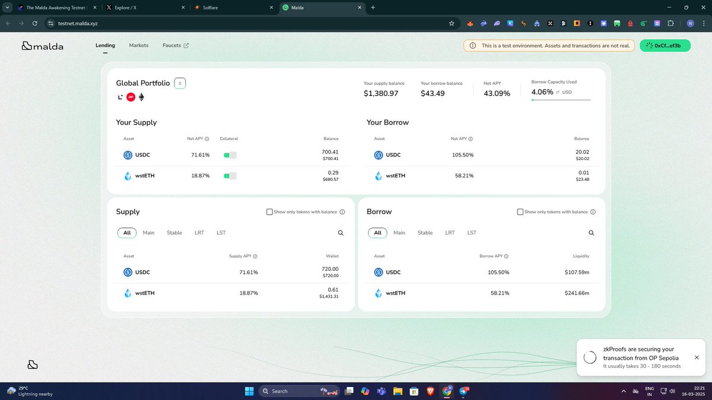The width and height of the screenshot is (712, 400).
Task: Switch to the Markets page
Action: click(139, 45)
